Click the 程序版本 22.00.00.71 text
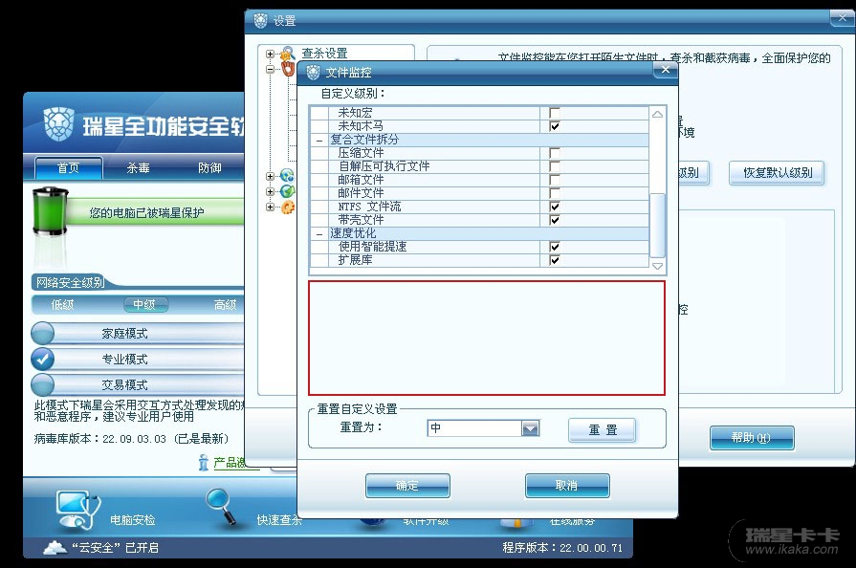Viewport: 856px width, 568px height. pyautogui.click(x=562, y=548)
